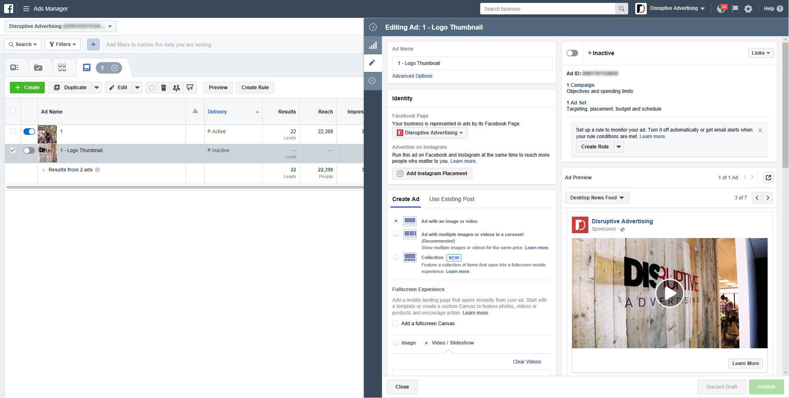Click Create Rule in the toolbar
This screenshot has width=789, height=398.
[255, 88]
